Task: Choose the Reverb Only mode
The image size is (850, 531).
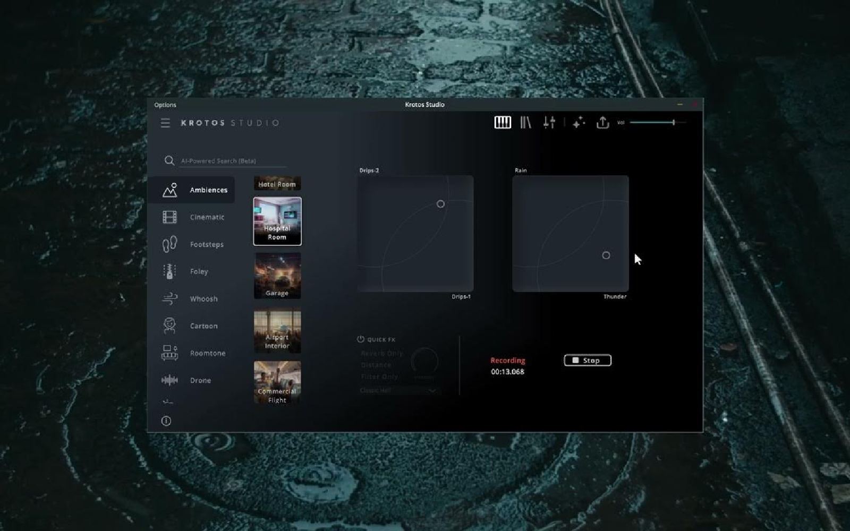Action: (382, 353)
